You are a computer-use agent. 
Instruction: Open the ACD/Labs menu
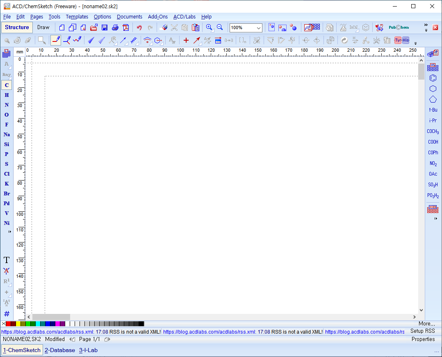tap(185, 17)
